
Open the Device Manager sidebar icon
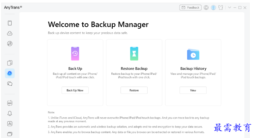pos(10,23)
